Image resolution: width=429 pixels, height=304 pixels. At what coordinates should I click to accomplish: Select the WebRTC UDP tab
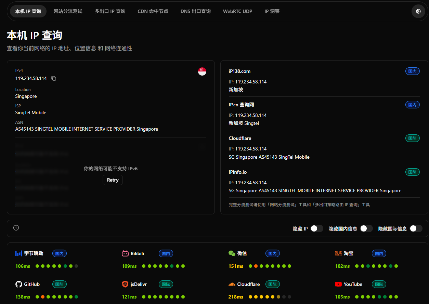[x=237, y=11]
